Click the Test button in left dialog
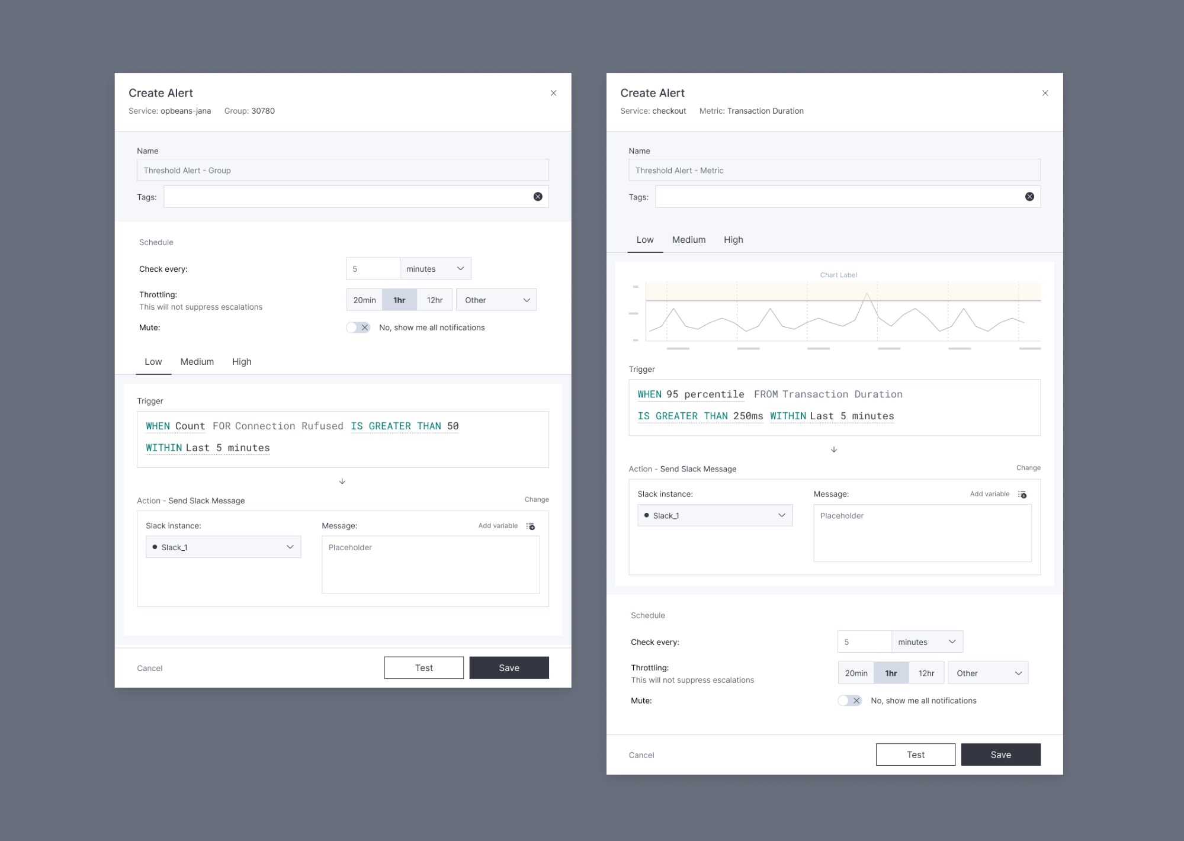1184x841 pixels. click(423, 667)
